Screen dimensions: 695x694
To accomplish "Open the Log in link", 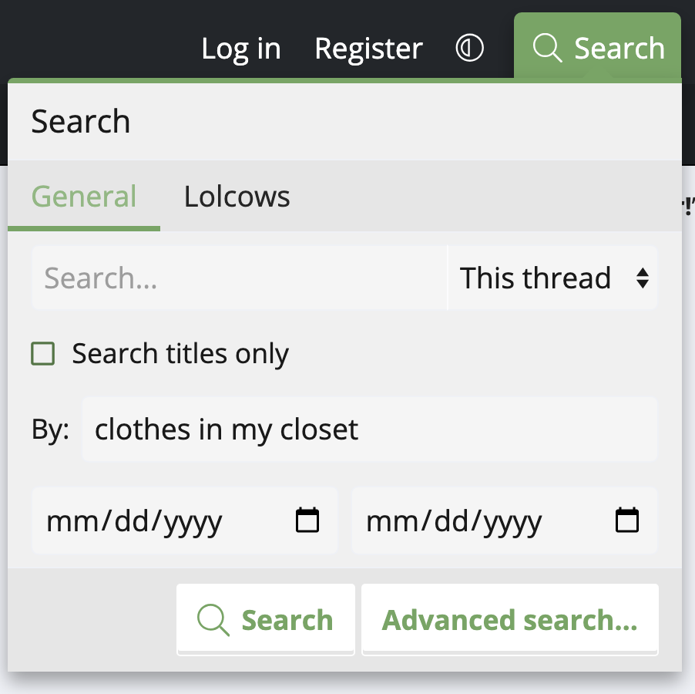I will click(x=241, y=49).
